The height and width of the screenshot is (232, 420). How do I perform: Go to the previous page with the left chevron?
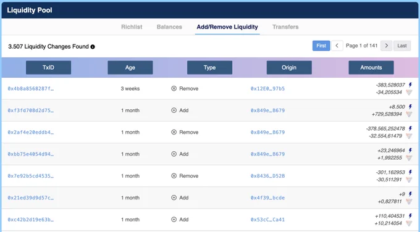[337, 46]
